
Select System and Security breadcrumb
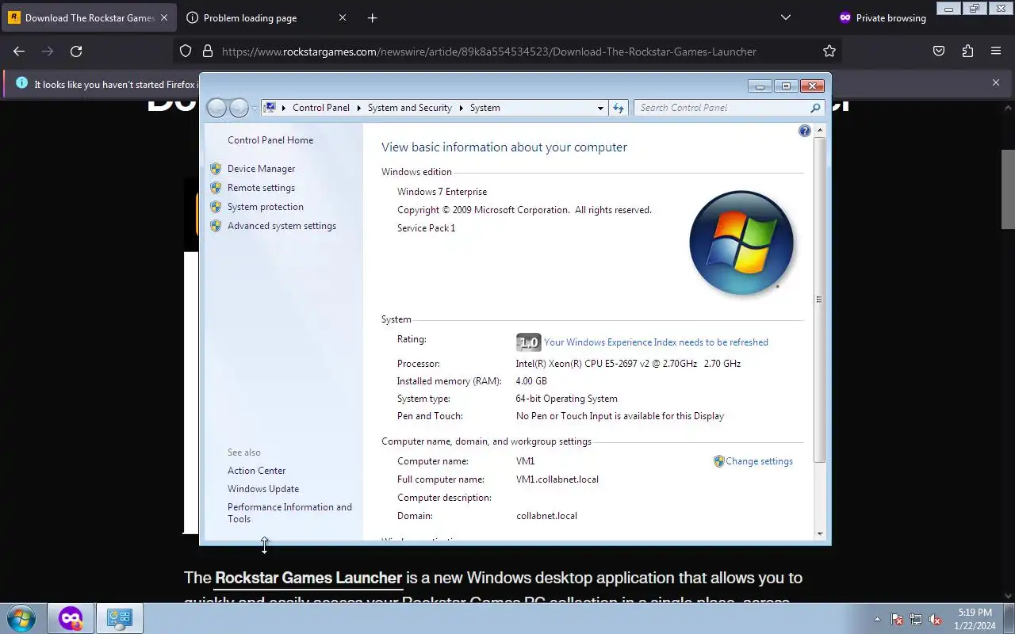(x=409, y=108)
